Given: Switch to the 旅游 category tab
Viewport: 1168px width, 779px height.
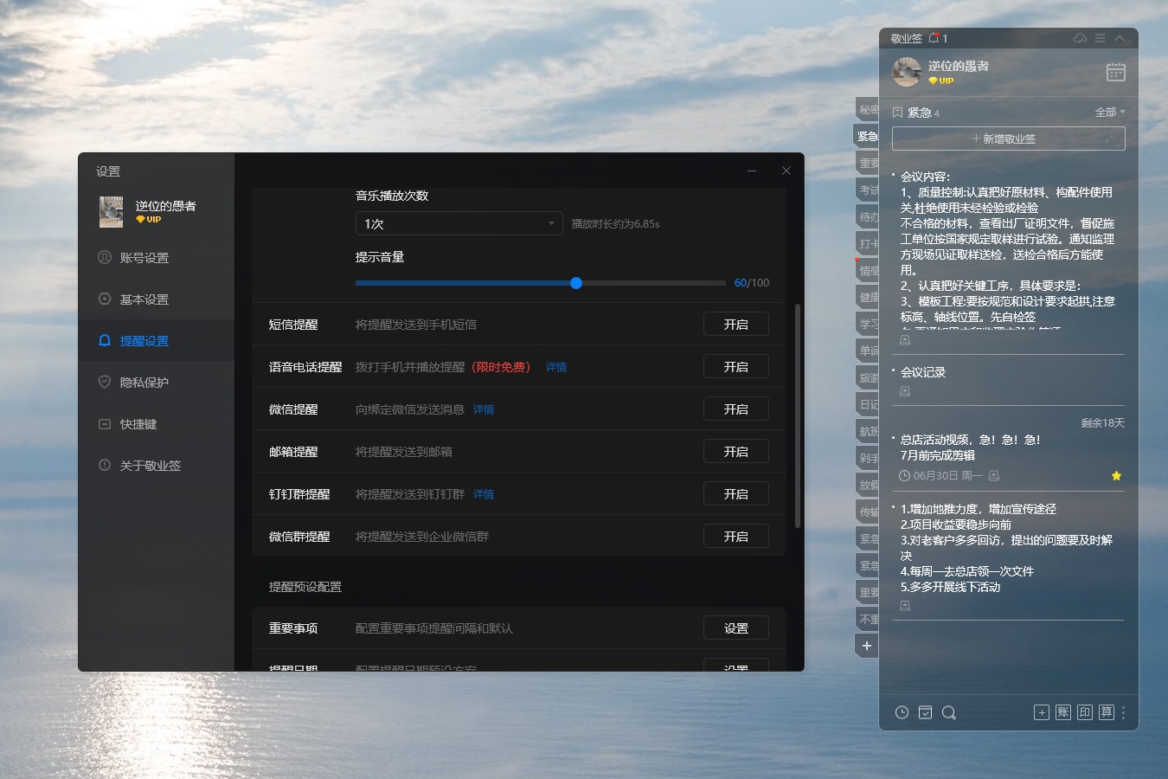Looking at the screenshot, I should [867, 377].
